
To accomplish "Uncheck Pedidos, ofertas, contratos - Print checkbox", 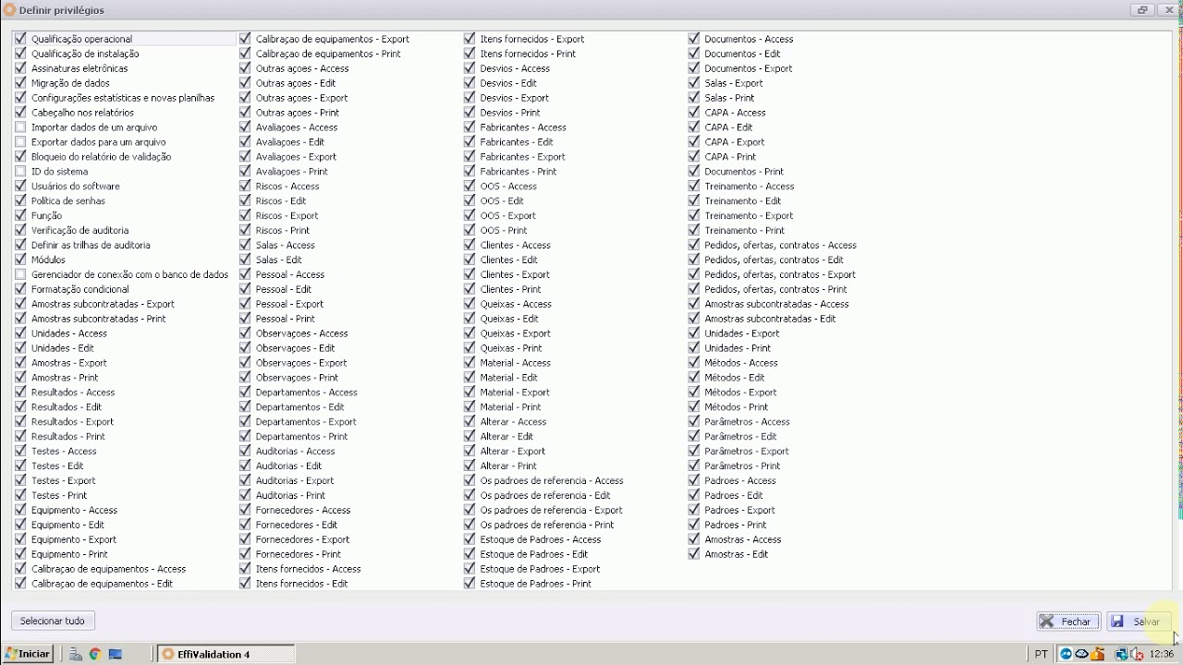I will pos(694,289).
